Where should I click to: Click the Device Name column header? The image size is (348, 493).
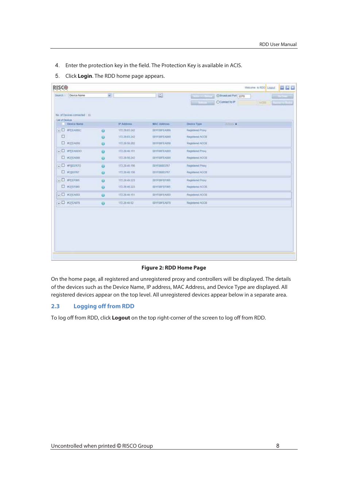coord(75,124)
